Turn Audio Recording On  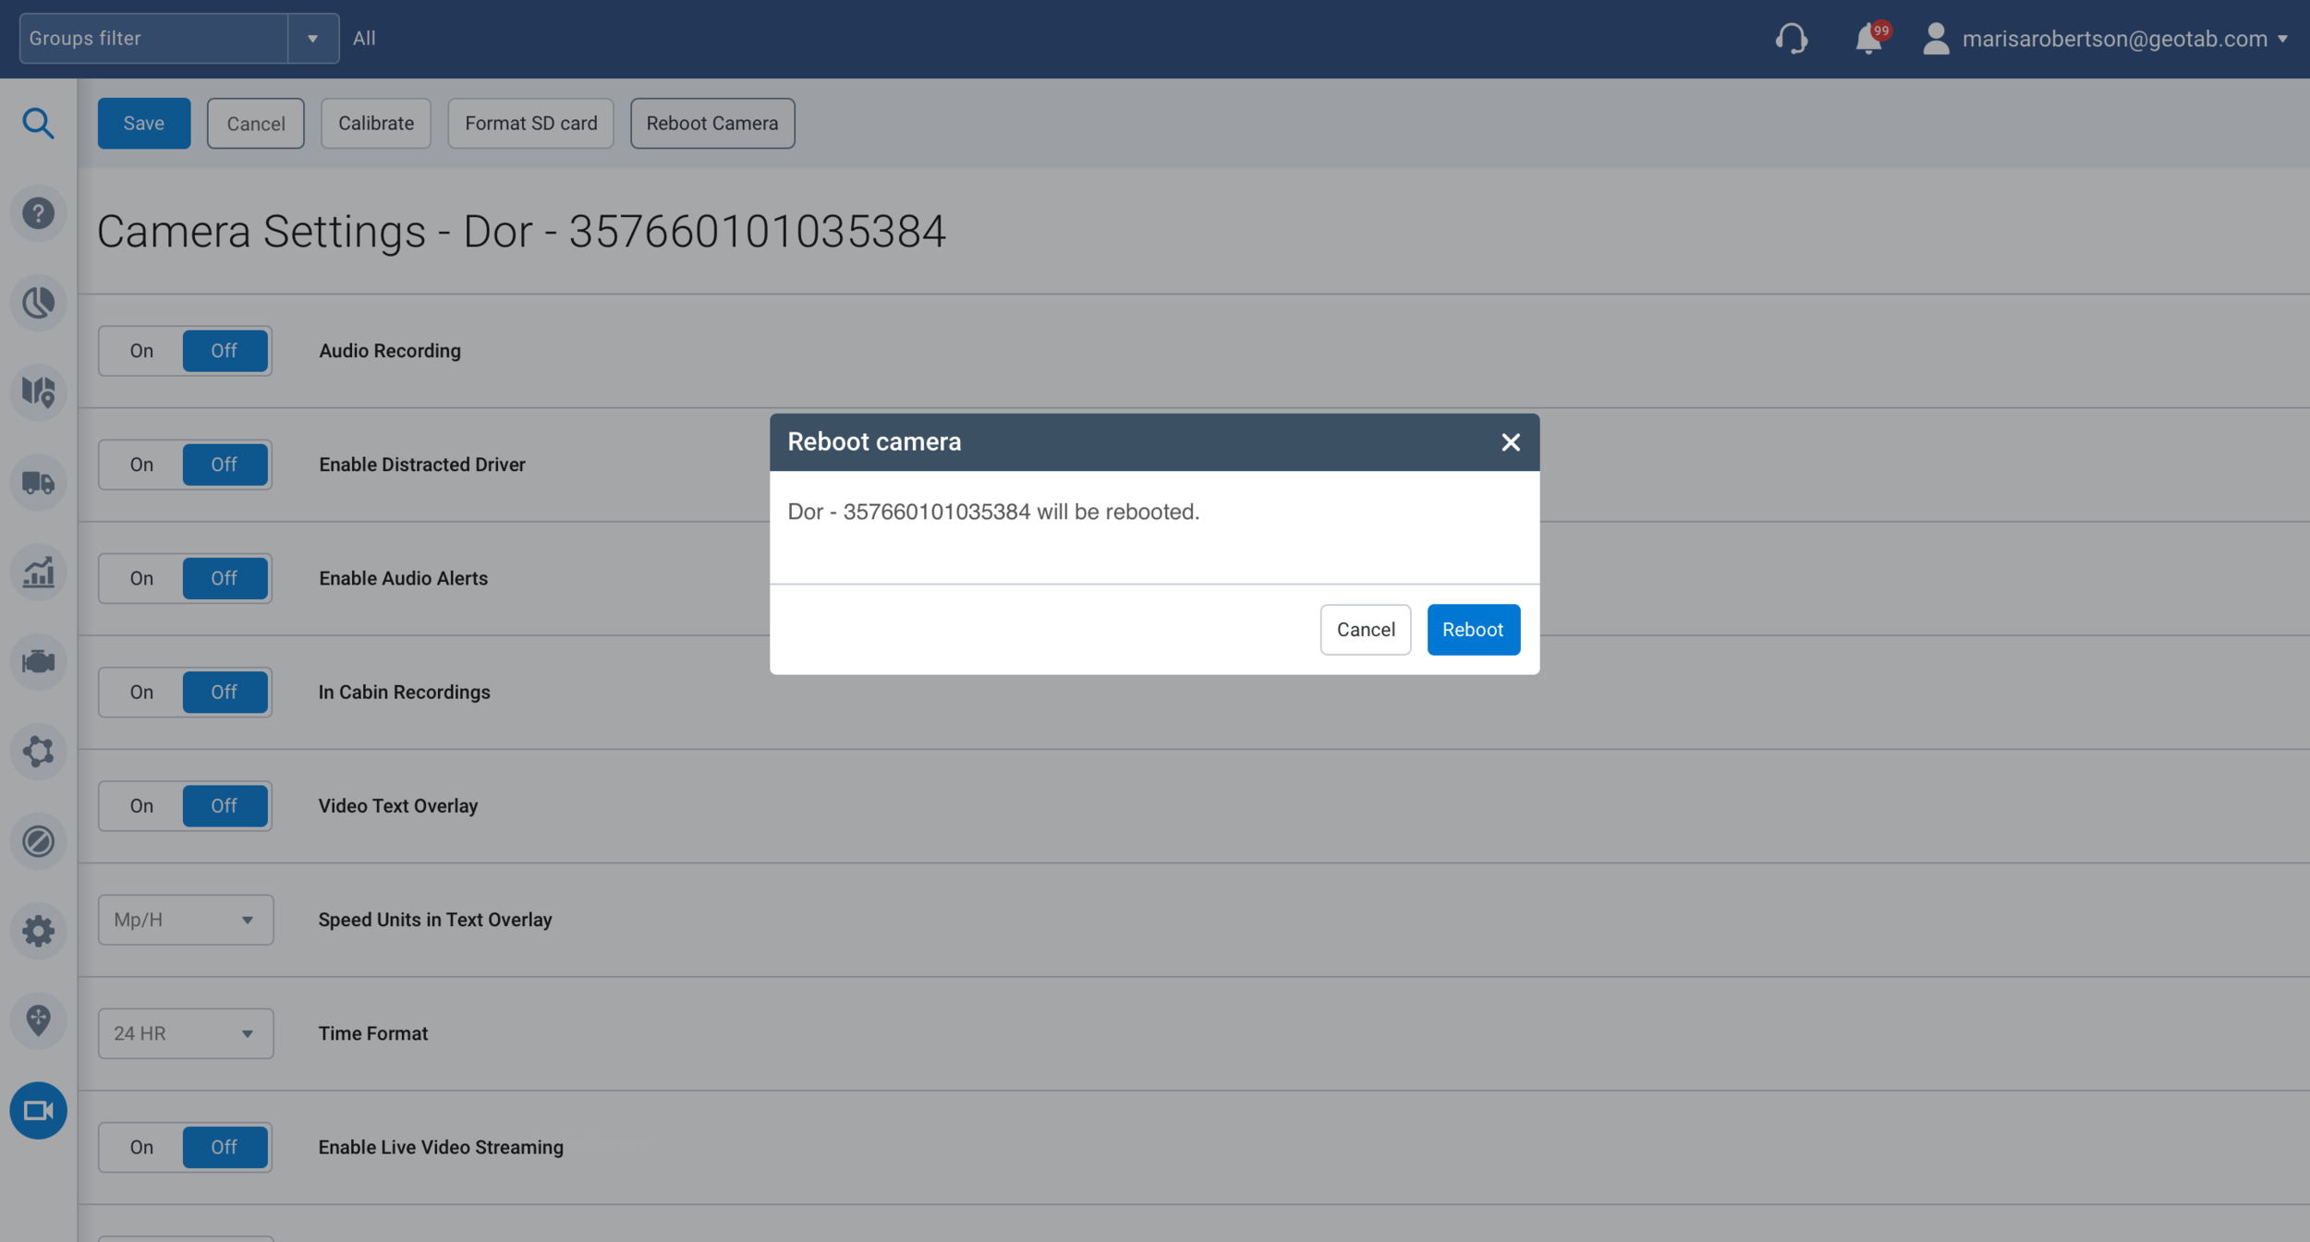click(141, 351)
